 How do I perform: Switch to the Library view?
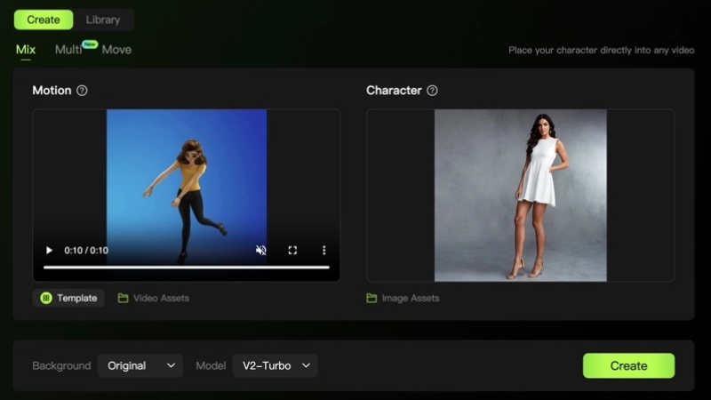[103, 20]
